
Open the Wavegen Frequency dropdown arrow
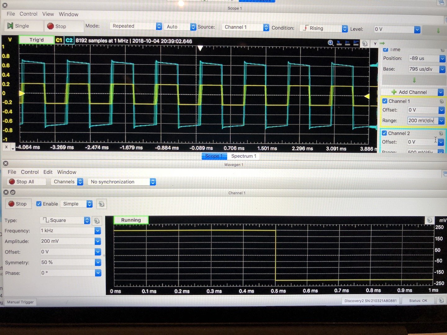(98, 231)
